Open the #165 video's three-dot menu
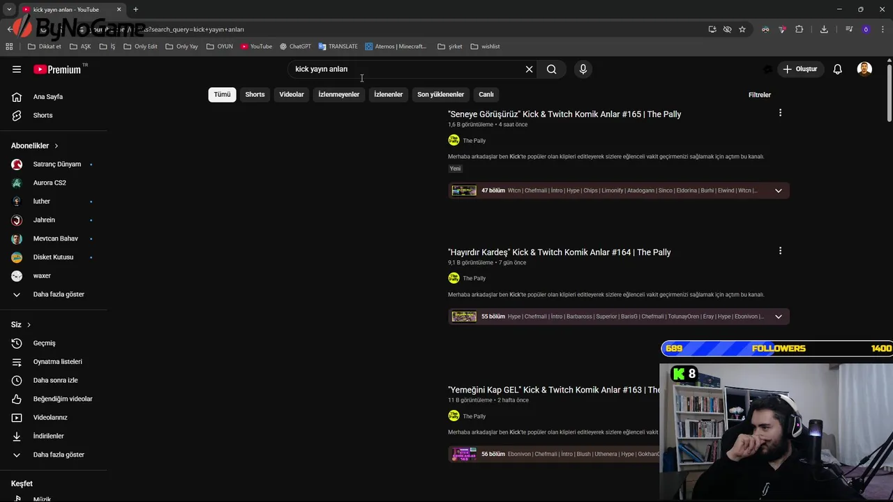 coord(780,113)
